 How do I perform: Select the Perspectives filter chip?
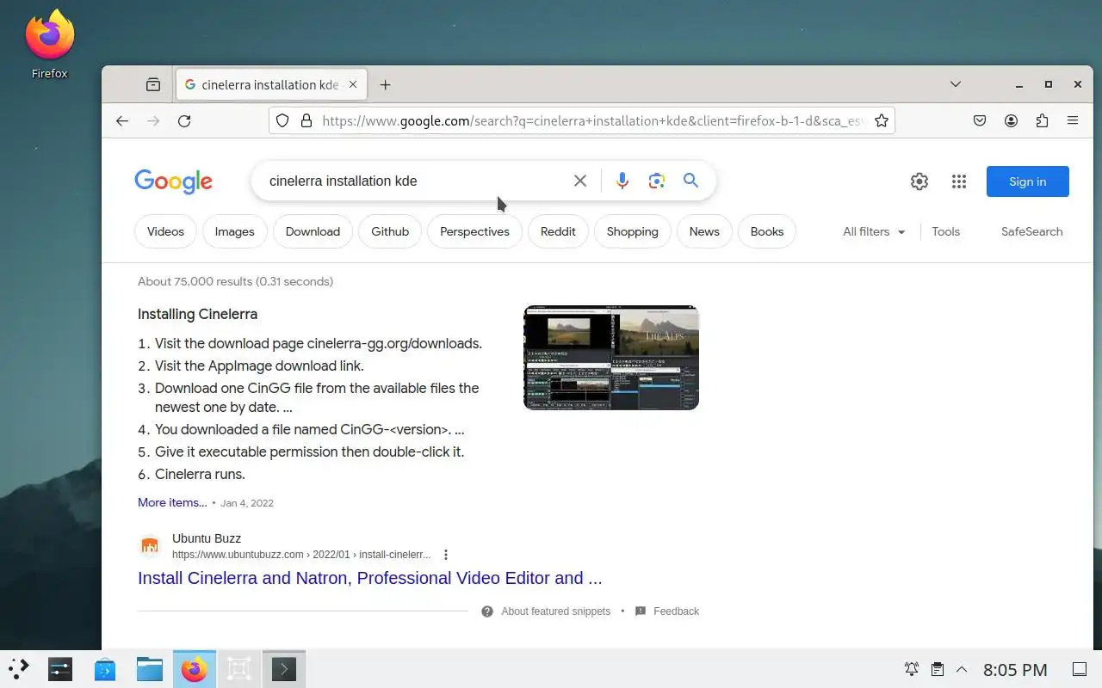pos(474,231)
